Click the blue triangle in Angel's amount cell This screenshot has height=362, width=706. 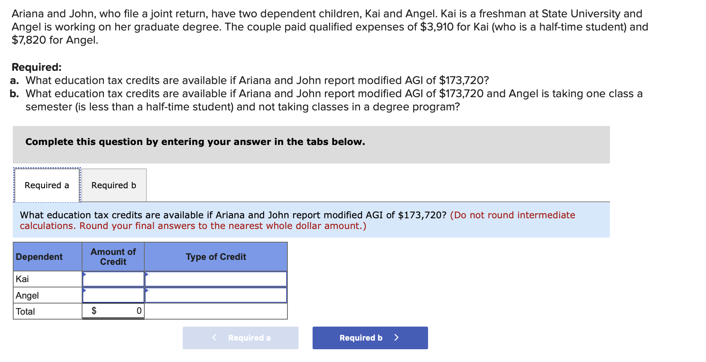[x=85, y=291]
